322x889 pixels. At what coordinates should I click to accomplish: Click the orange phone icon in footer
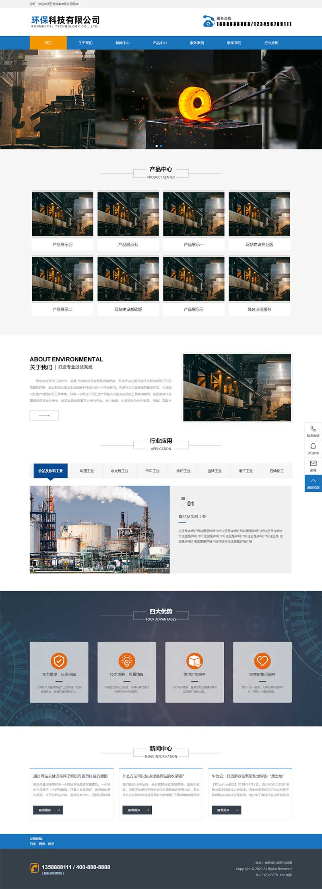(x=34, y=868)
